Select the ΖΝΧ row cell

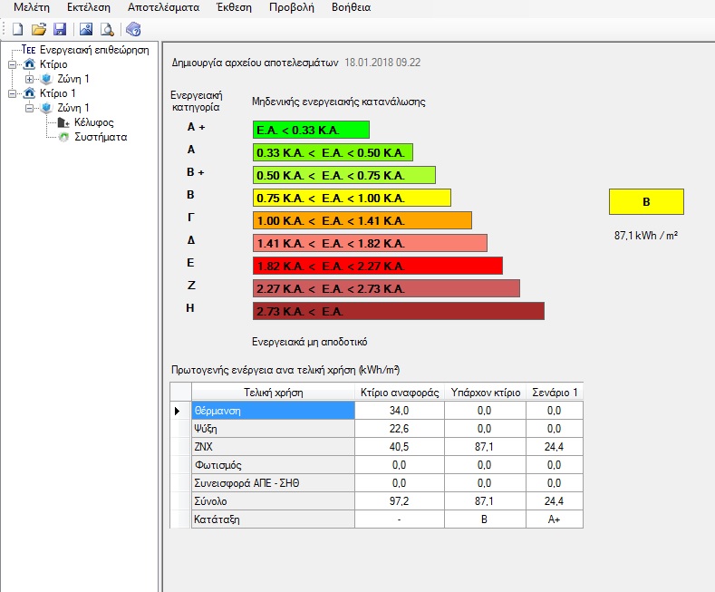point(273,447)
